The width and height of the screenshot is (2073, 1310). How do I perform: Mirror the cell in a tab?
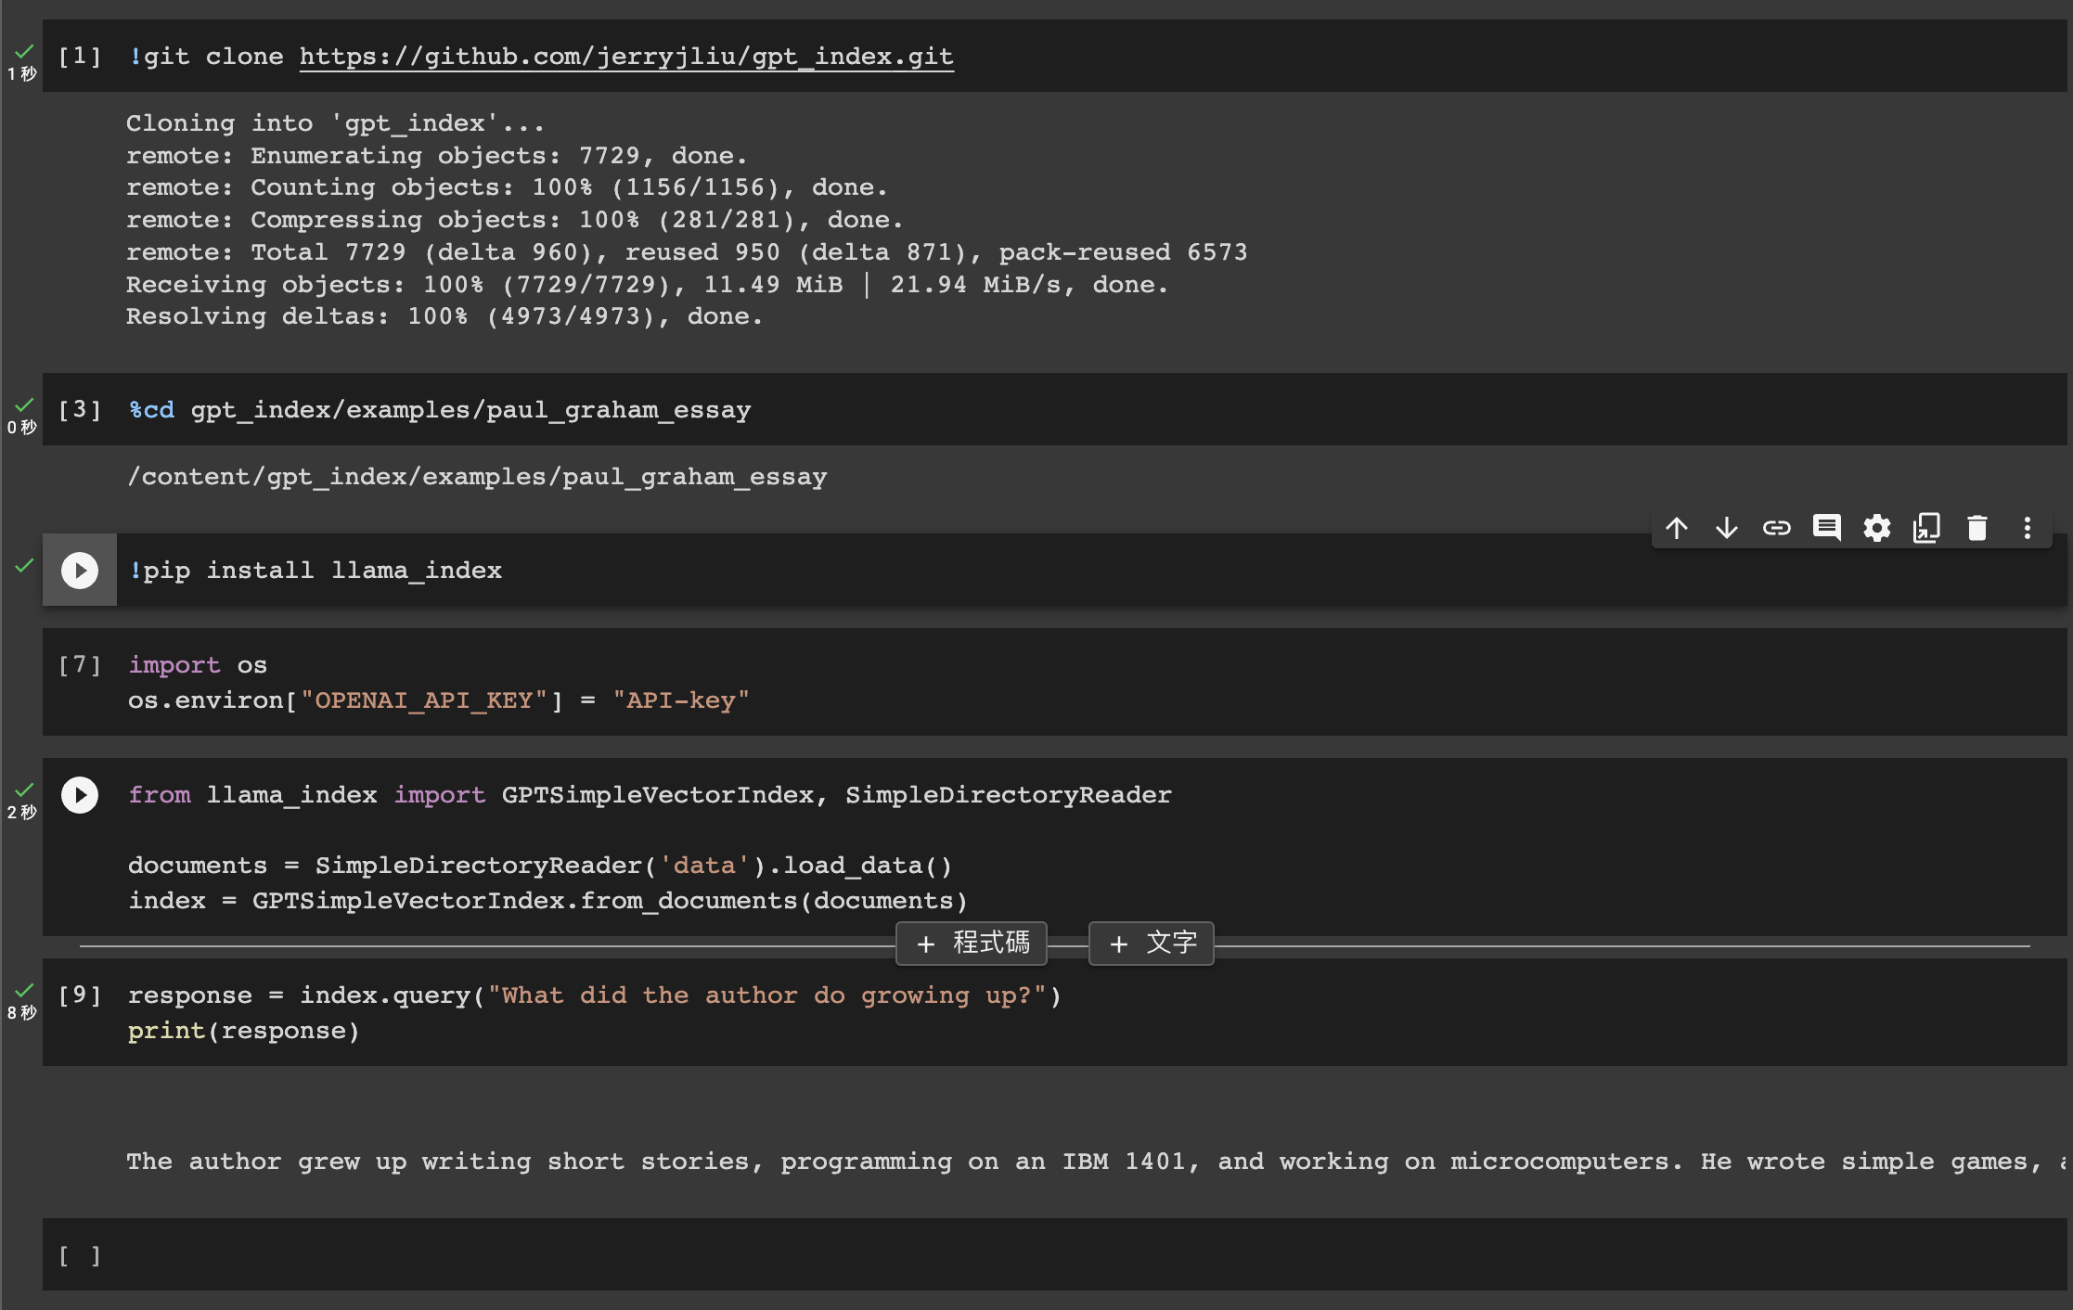(x=1926, y=527)
